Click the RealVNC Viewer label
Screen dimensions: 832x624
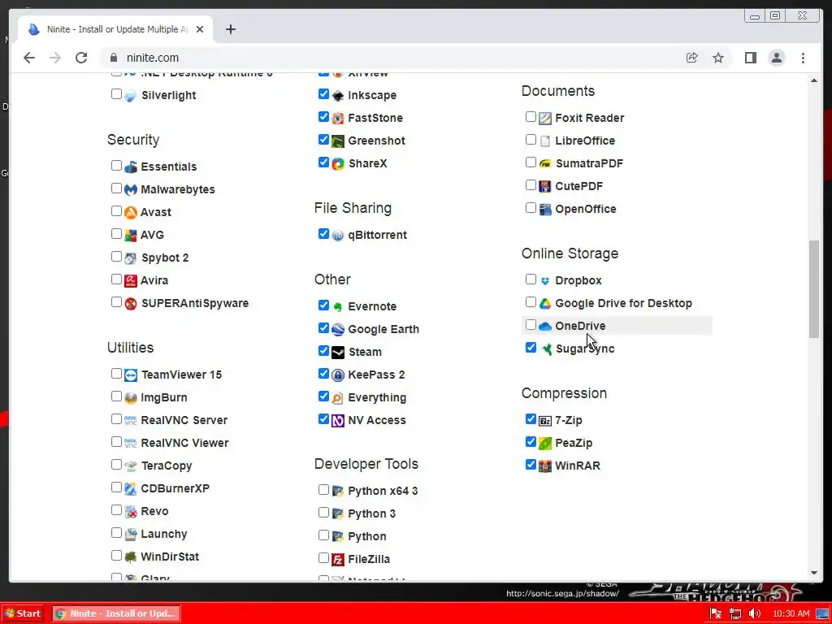184,443
